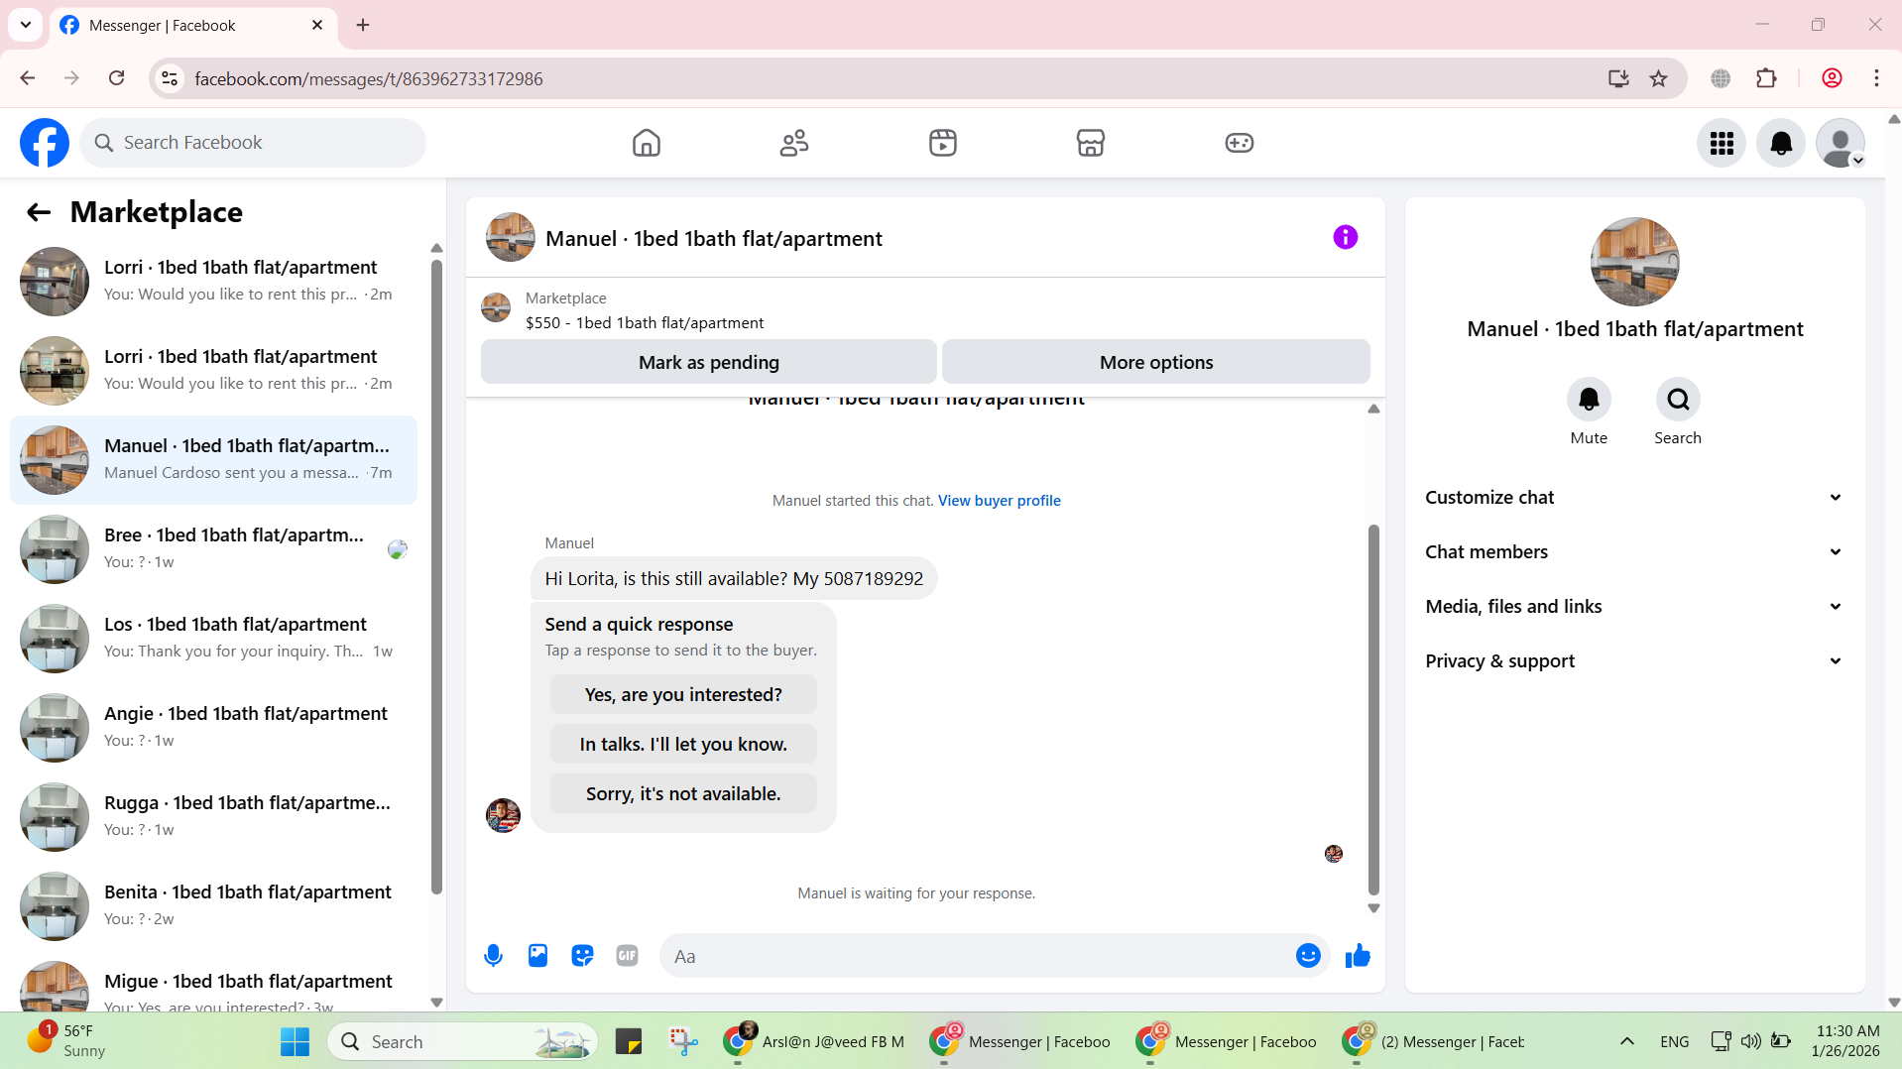This screenshot has height=1069, width=1902.
Task: Open the Video/Reels icon in top navigation
Action: (x=942, y=143)
